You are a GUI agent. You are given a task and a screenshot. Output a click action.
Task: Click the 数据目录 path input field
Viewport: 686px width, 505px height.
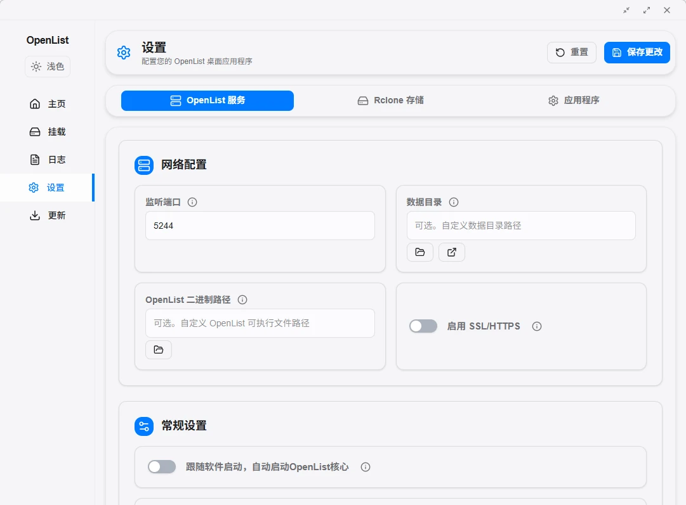[521, 226]
